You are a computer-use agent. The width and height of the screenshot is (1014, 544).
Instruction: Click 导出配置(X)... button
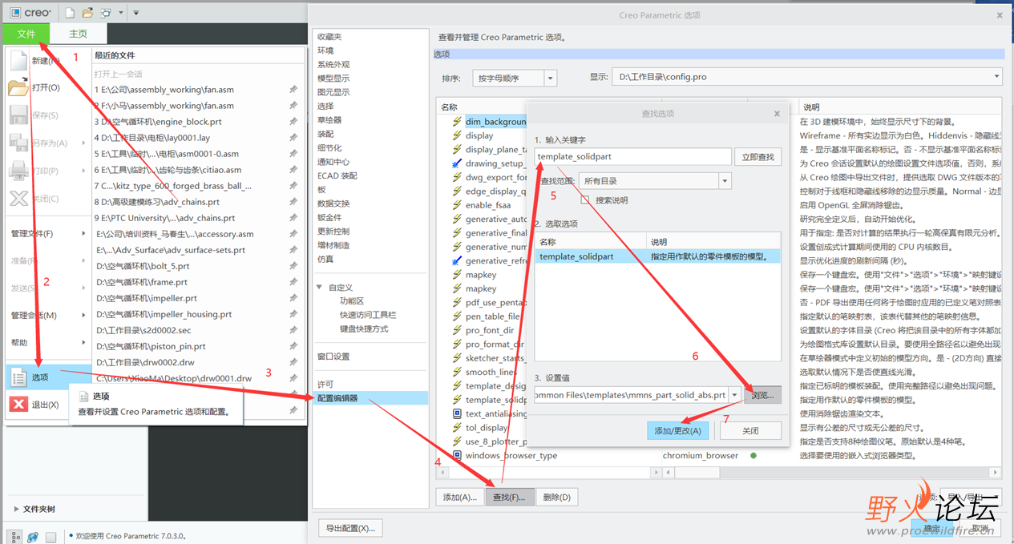pos(349,528)
